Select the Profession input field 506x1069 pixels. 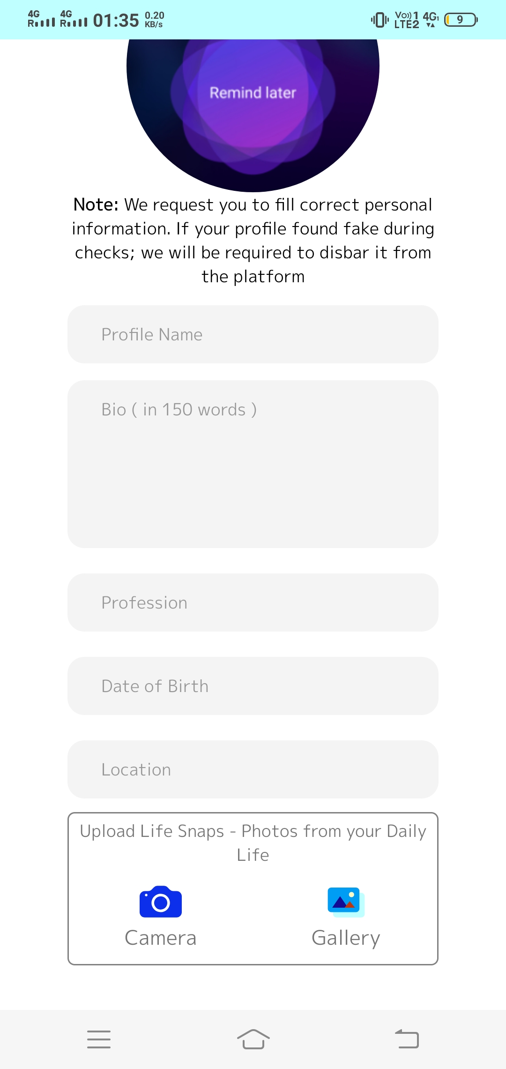(x=253, y=602)
